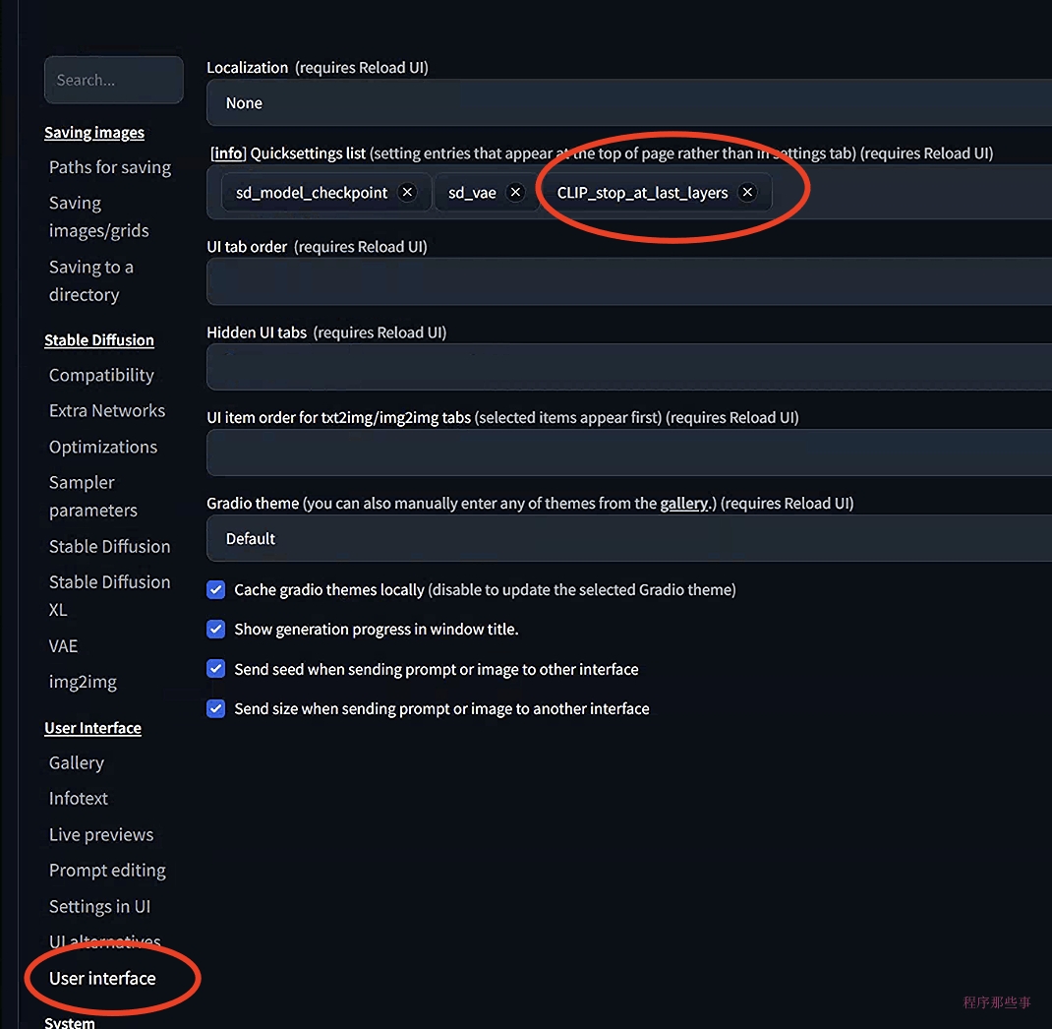Screen dimensions: 1052x1029
Task: Click the UI item order field
Action: pos(629,454)
